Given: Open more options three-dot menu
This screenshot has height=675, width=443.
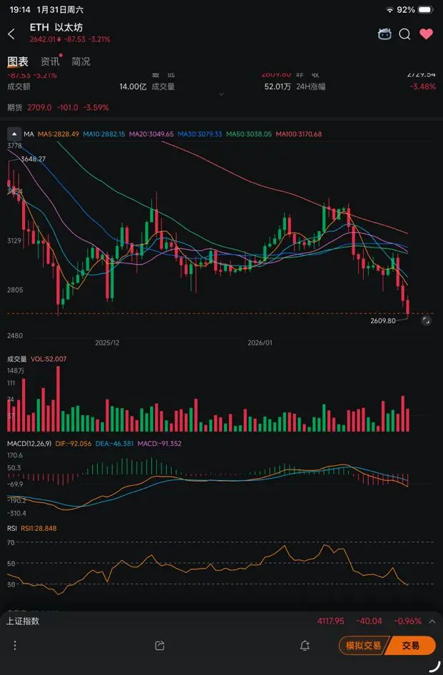Looking at the screenshot, I should [15, 645].
